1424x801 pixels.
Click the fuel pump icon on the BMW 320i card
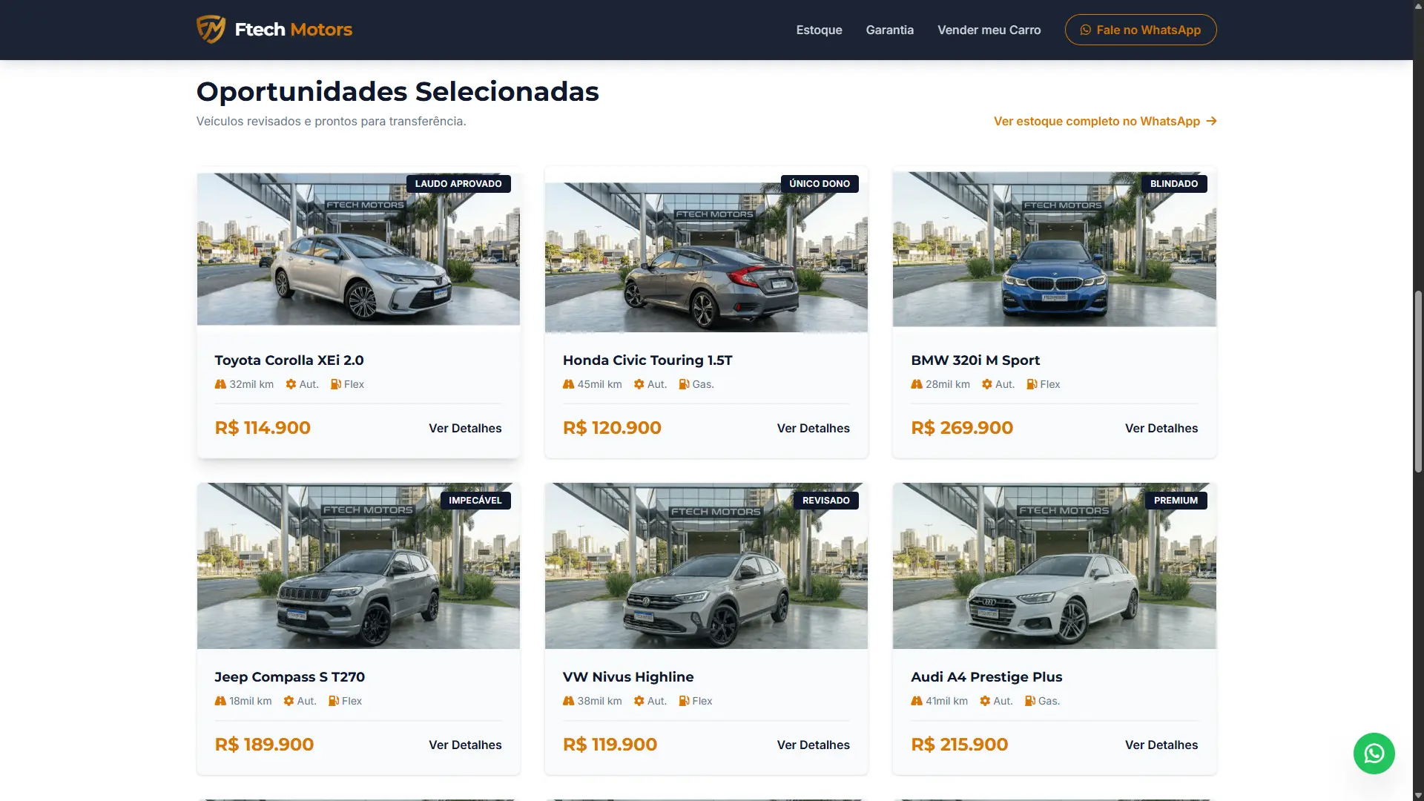[x=1032, y=384]
